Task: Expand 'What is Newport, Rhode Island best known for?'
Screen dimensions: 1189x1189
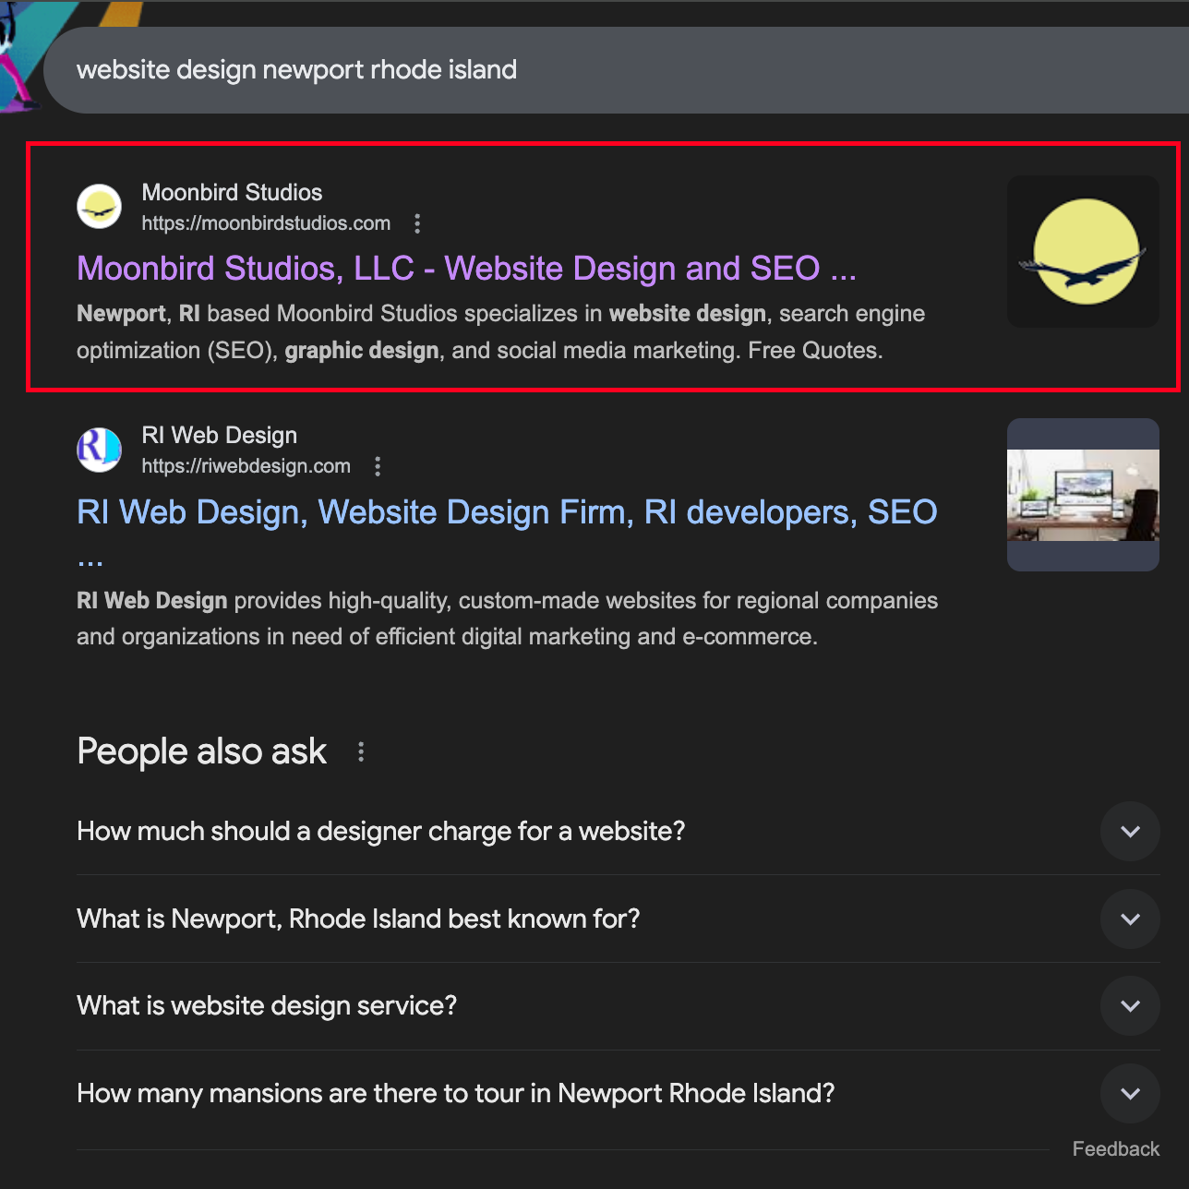Action: pos(1130,919)
